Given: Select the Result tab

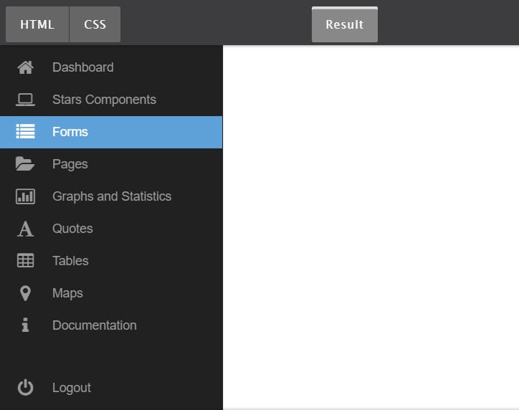Looking at the screenshot, I should coord(345,24).
